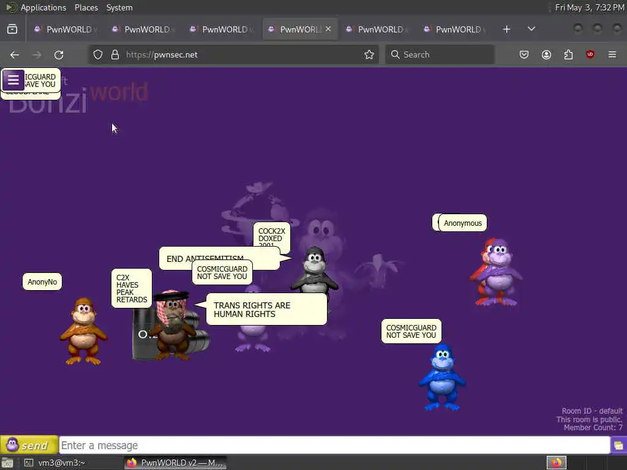Screen dimensions: 627x470
Task: Click This room is public text
Action: click(x=590, y=419)
